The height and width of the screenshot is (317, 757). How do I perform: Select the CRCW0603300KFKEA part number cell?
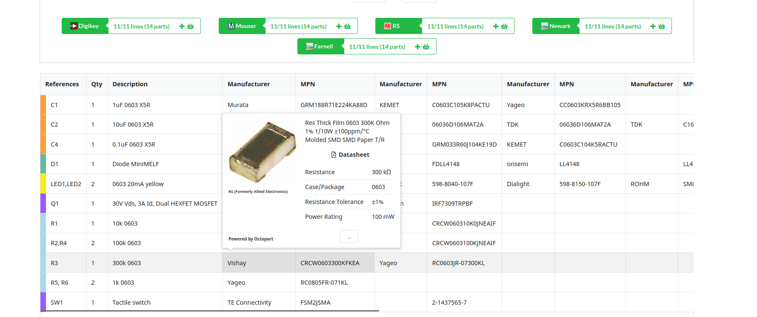coord(330,263)
